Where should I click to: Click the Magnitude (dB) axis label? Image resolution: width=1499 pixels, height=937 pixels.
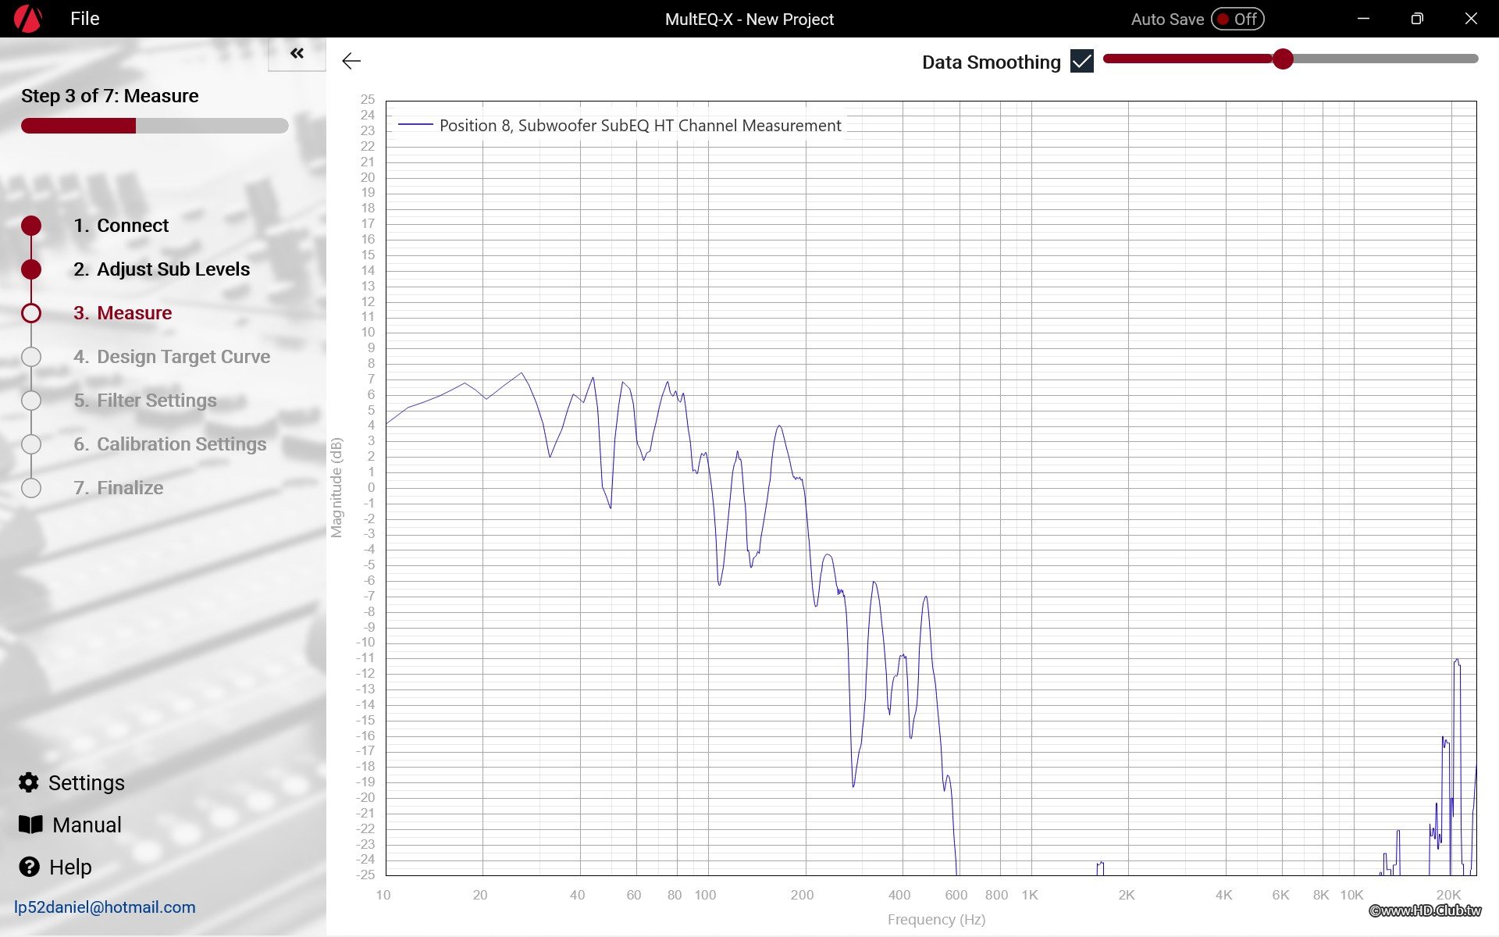[336, 487]
